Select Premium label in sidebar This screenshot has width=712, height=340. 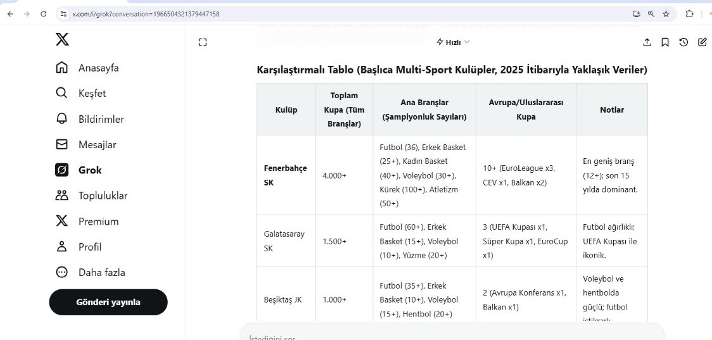click(x=99, y=222)
